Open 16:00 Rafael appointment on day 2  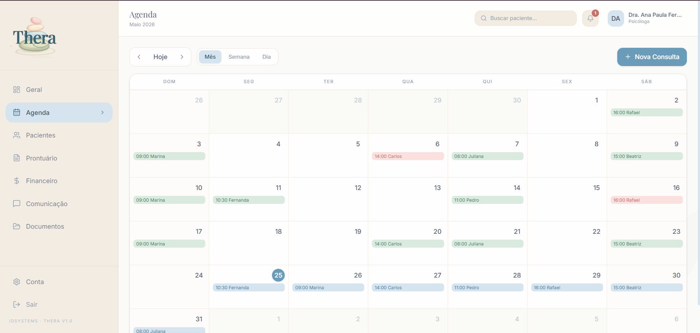pyautogui.click(x=646, y=112)
